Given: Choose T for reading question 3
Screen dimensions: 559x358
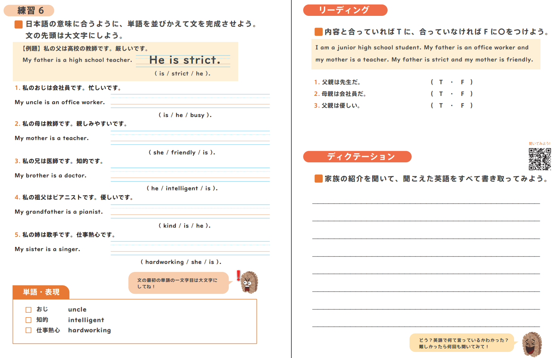Looking at the screenshot, I should click(441, 105).
